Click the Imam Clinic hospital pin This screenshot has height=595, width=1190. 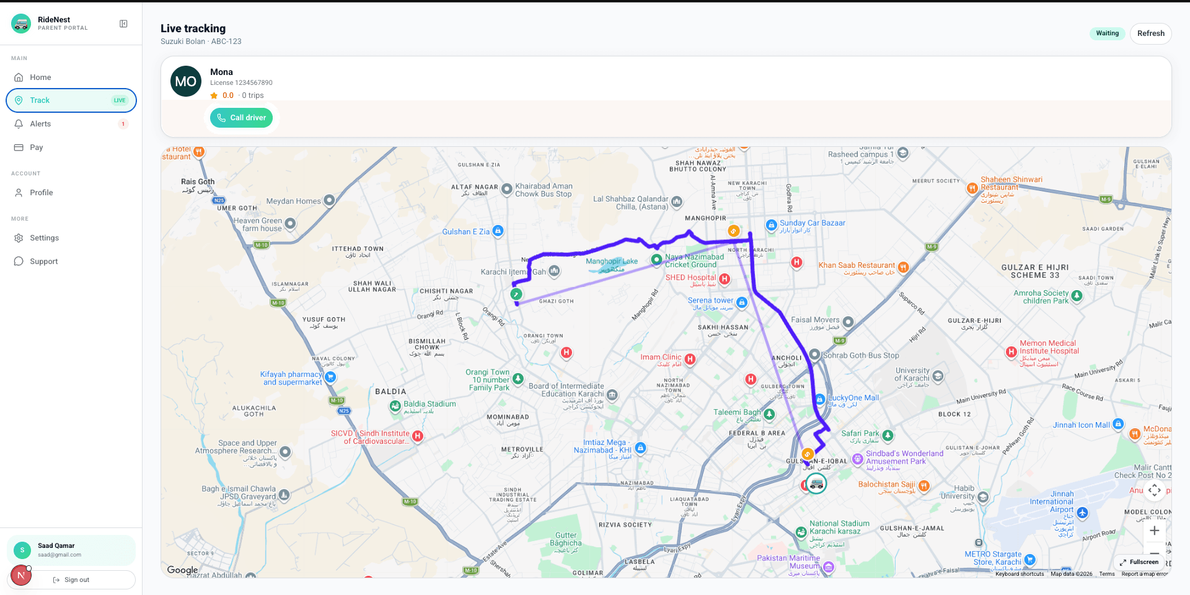tap(690, 359)
